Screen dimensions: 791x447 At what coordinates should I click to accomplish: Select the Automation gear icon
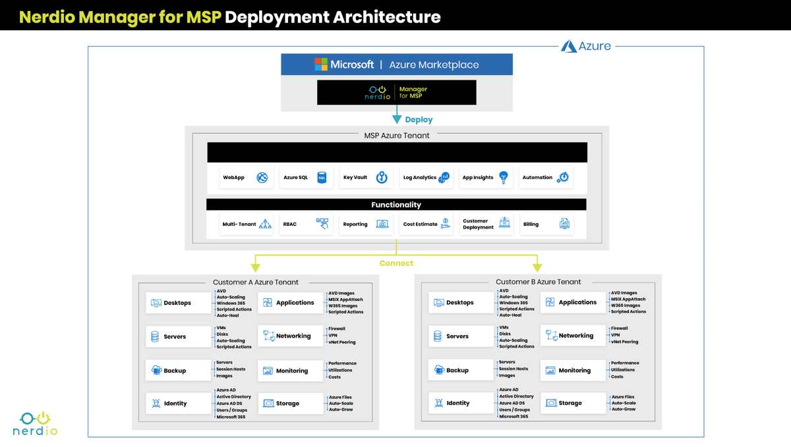563,177
